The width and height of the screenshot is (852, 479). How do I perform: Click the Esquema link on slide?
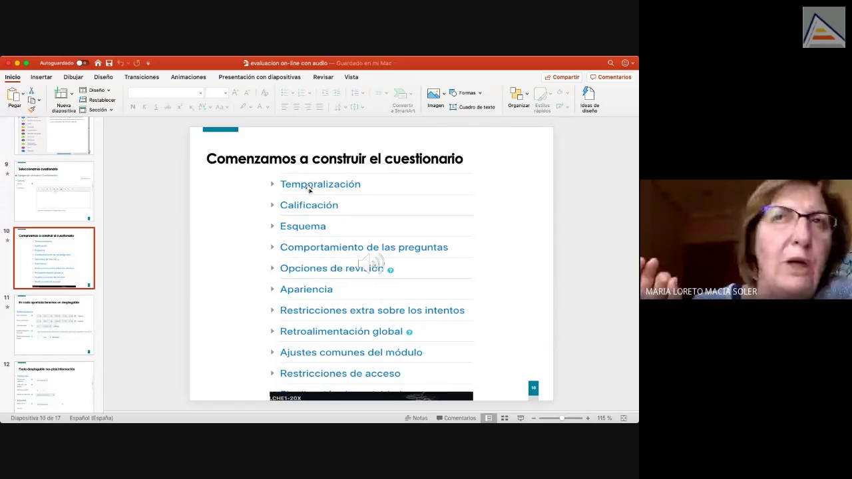point(303,226)
